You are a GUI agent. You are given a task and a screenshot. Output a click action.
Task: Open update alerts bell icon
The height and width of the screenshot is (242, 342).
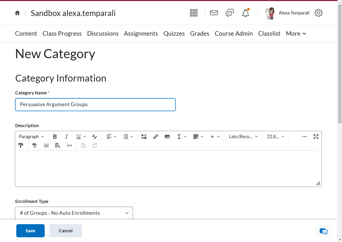click(246, 13)
